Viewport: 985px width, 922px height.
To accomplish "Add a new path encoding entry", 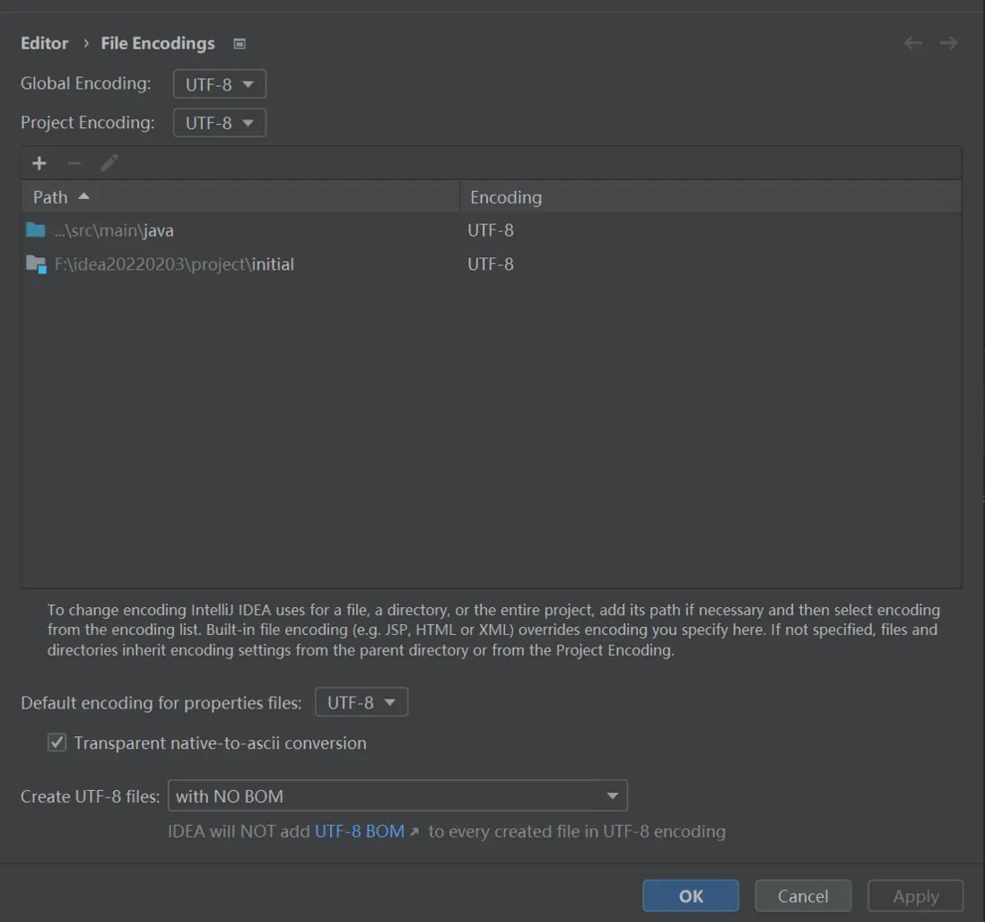I will point(39,163).
